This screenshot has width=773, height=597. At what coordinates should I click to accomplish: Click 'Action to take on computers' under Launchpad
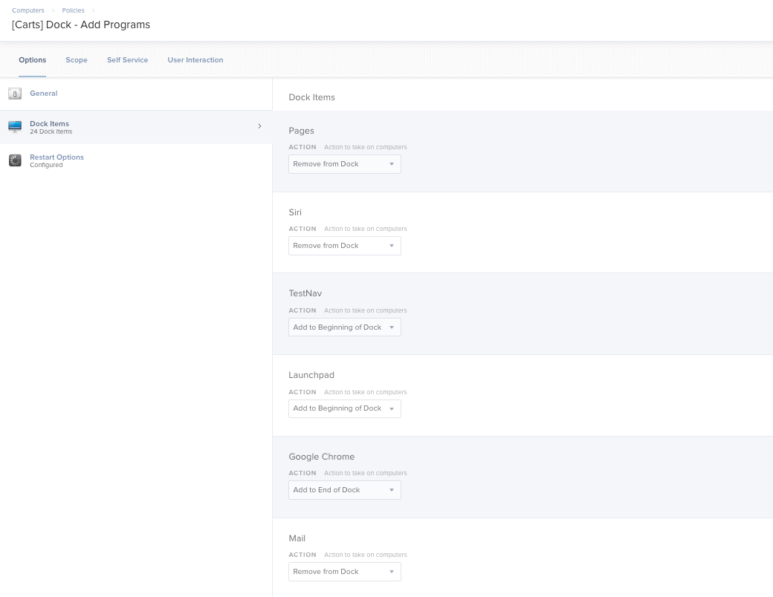pos(365,393)
